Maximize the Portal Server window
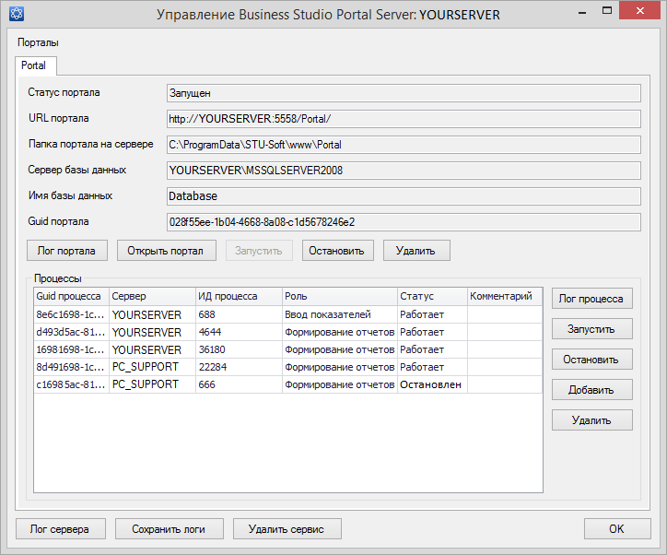The width and height of the screenshot is (667, 555). tap(607, 11)
